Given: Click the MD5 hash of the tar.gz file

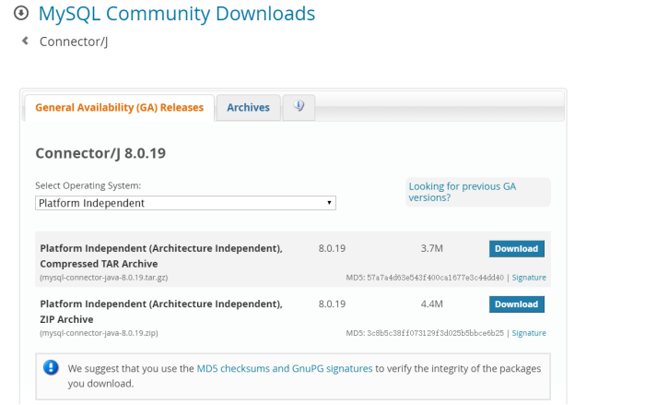Looking at the screenshot, I should (x=435, y=278).
